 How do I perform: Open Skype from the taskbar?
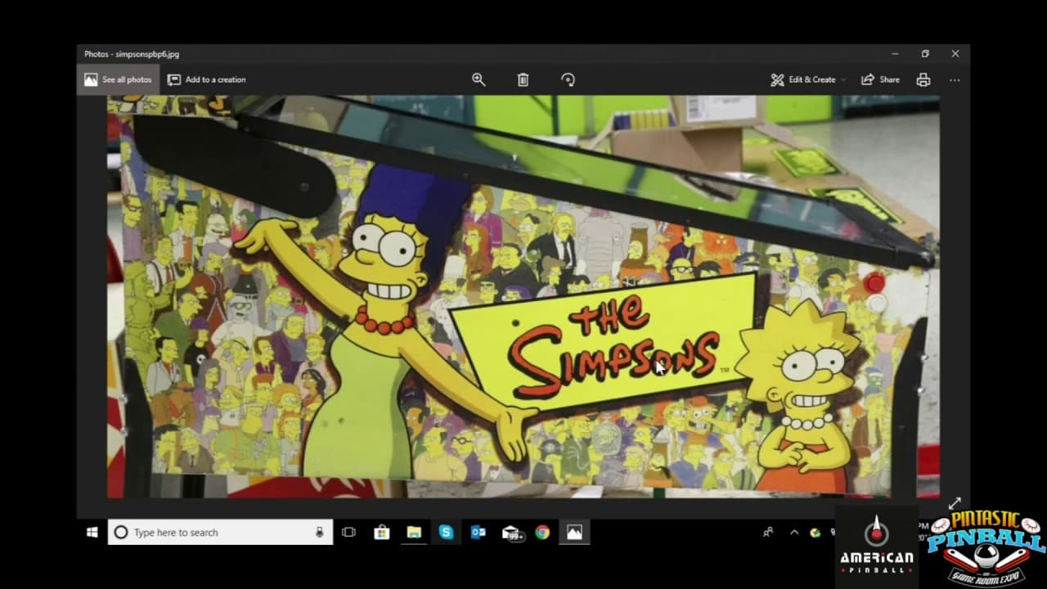446,533
